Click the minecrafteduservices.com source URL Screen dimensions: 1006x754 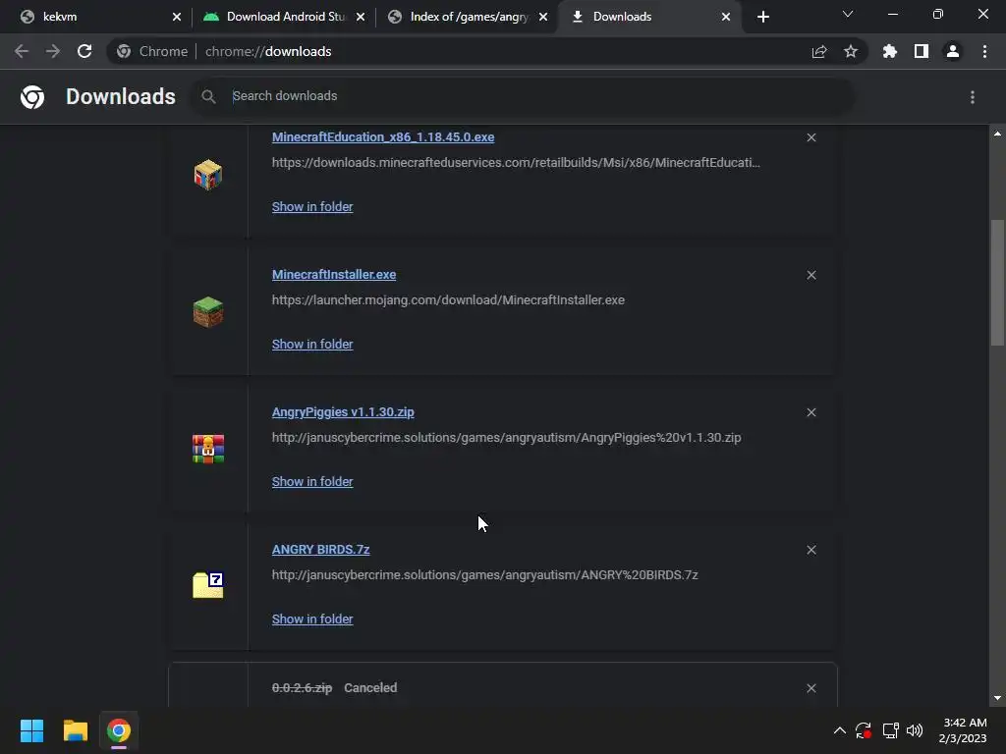coord(517,162)
